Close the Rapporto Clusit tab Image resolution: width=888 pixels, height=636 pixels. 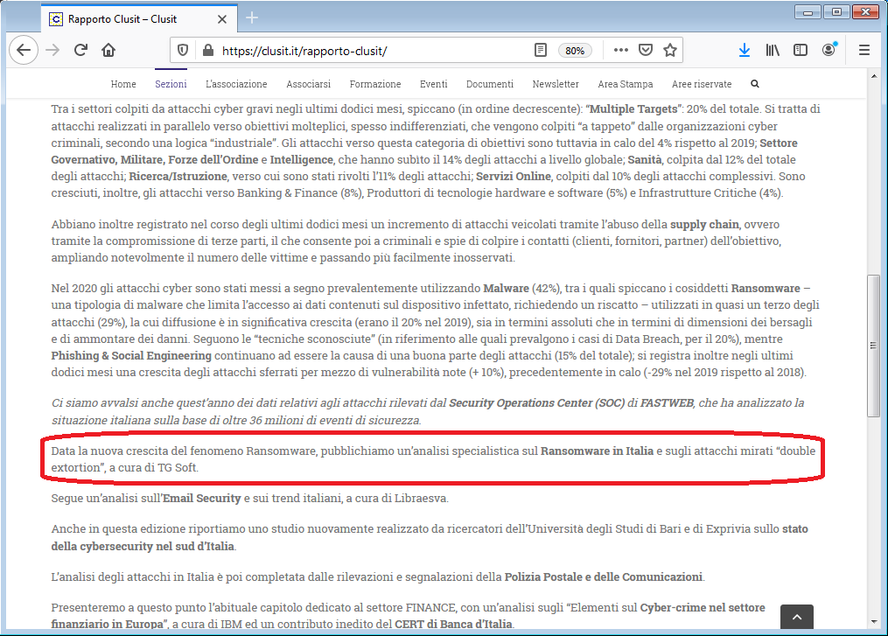click(222, 19)
